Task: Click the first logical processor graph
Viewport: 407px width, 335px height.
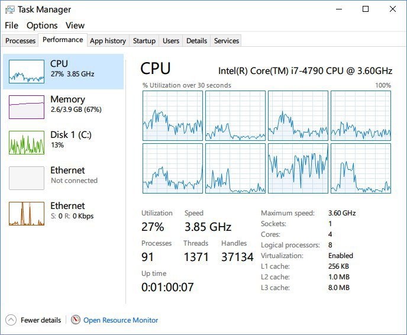Action: 172,115
